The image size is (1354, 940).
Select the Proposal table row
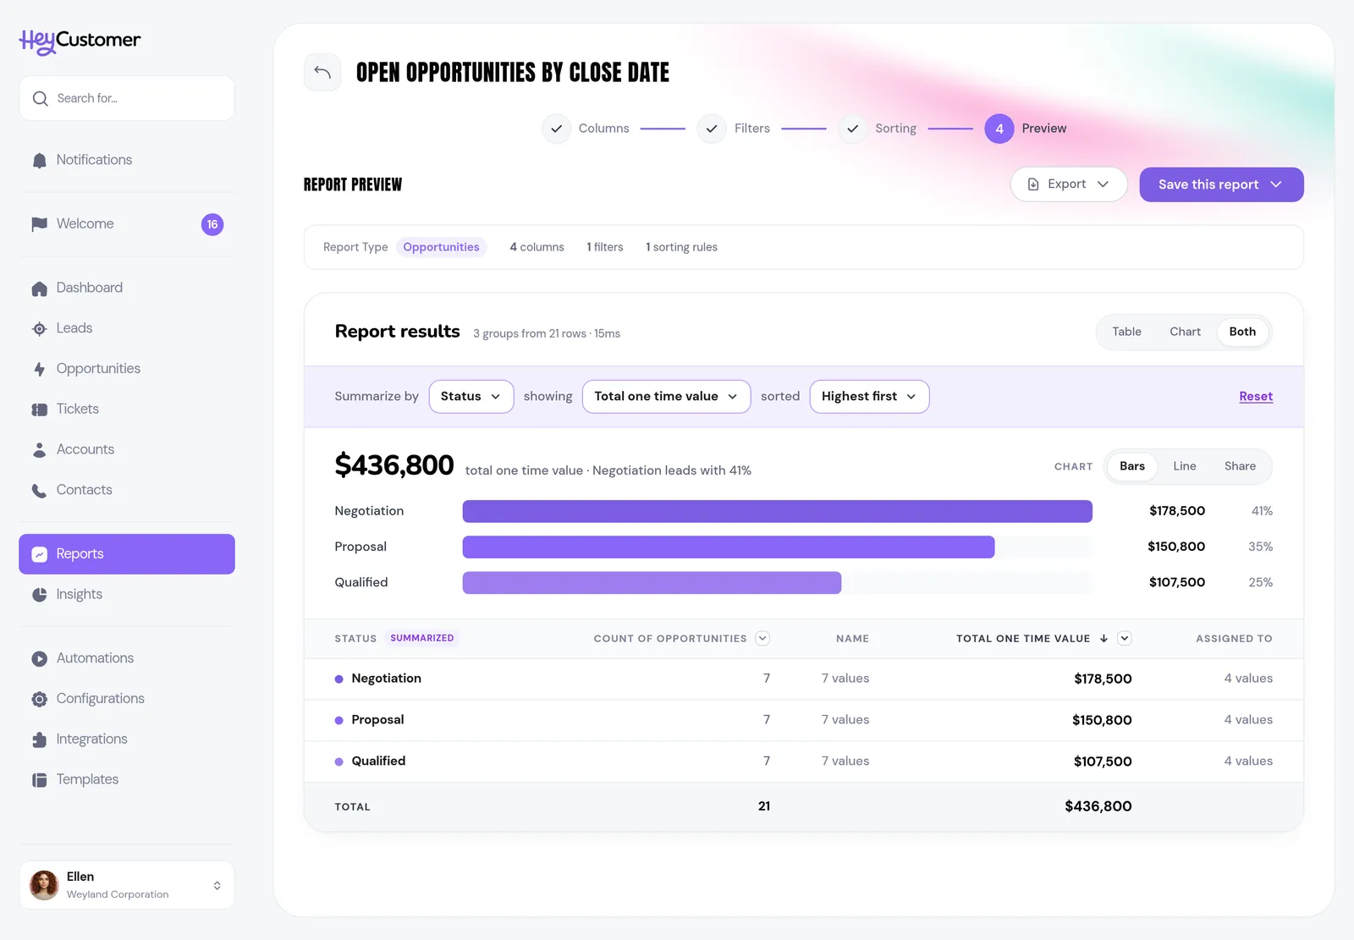coord(803,720)
